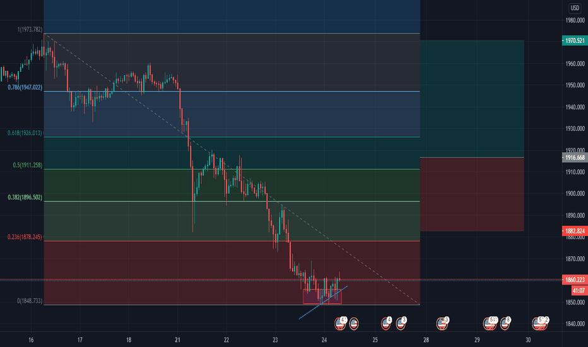The image size is (588, 347).
Task: Select the Fib level label 0.618(1926.013)
Action: (25, 132)
